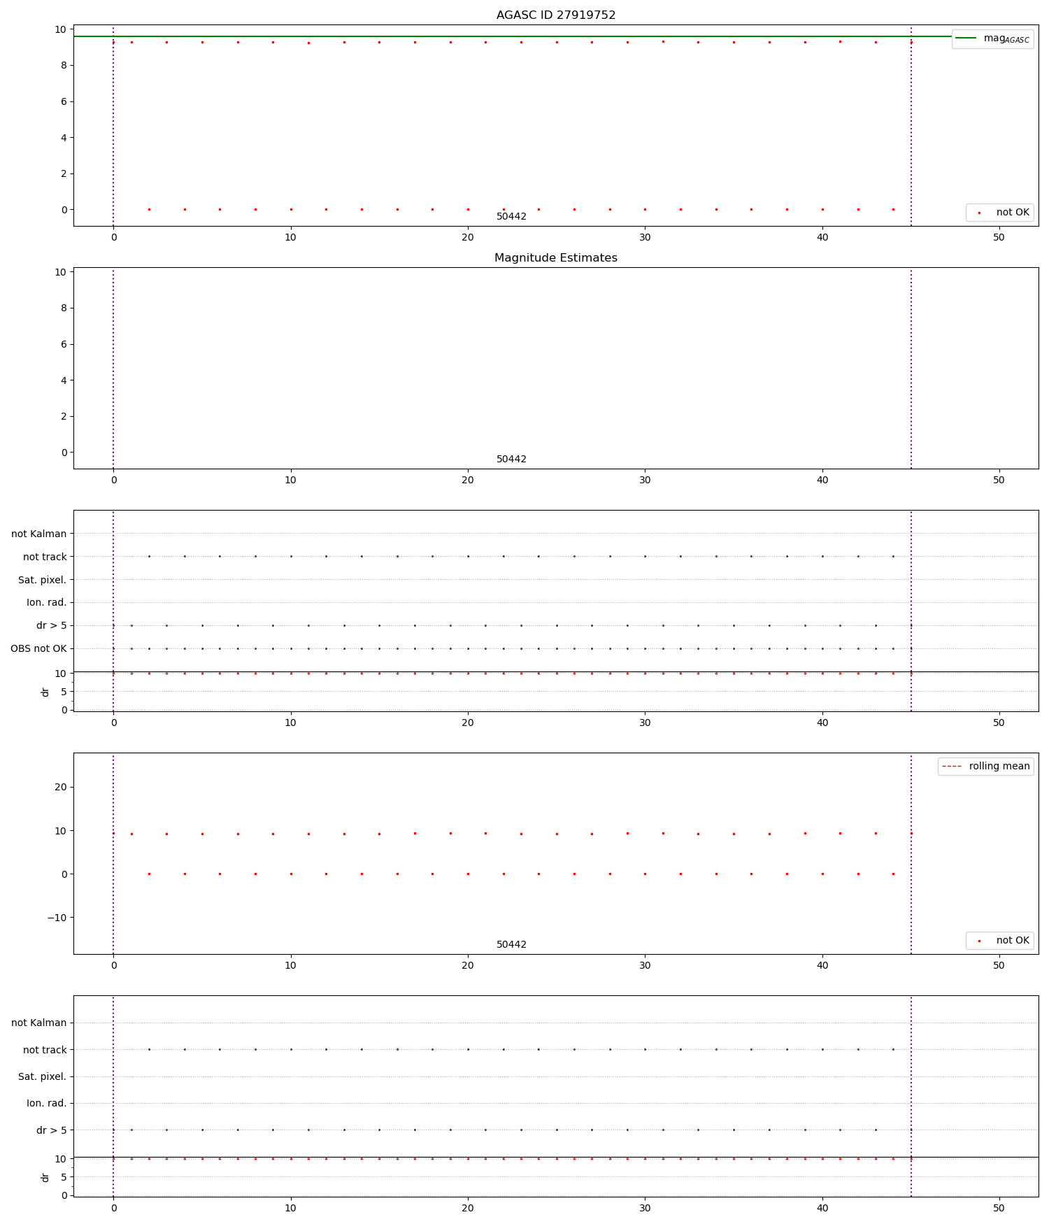Click the red dashed rolling mean legend sample

click(x=952, y=767)
